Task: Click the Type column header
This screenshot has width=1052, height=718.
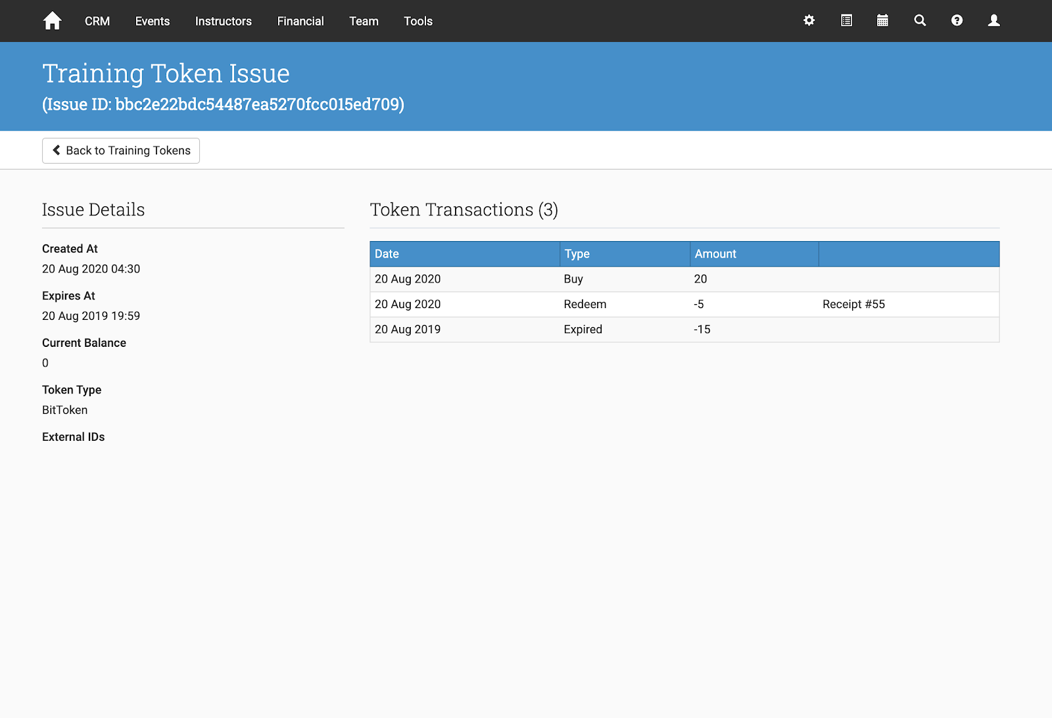Action: [625, 254]
